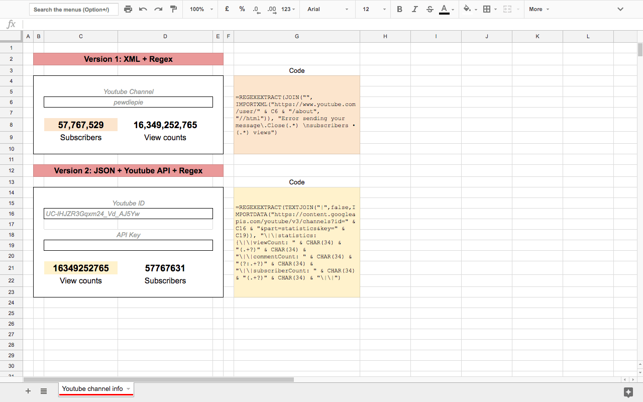Image resolution: width=643 pixels, height=402 pixels.
Task: Decrease decimal places
Action: point(255,9)
